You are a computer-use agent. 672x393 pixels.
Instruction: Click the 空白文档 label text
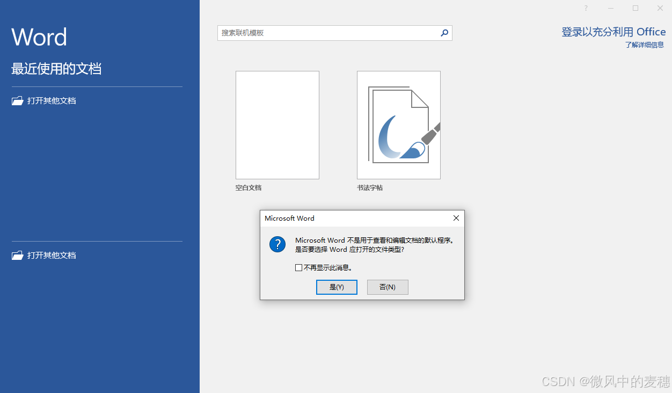tap(249, 188)
